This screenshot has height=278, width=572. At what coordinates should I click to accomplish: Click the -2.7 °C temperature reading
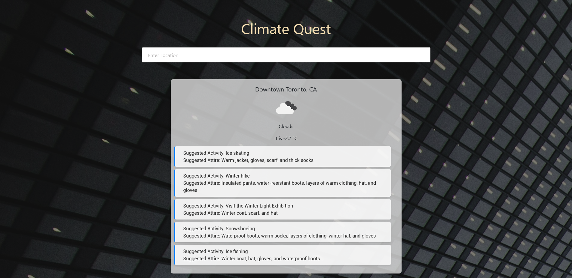tap(286, 139)
